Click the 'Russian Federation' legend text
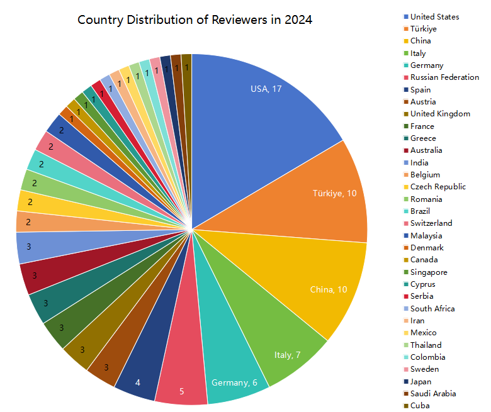The height and width of the screenshot is (412, 491). [444, 77]
